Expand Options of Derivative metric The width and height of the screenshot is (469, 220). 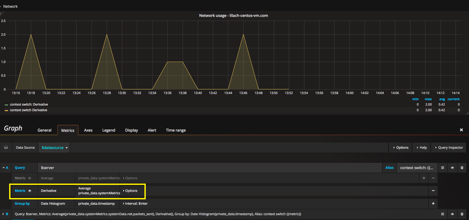(x=130, y=191)
